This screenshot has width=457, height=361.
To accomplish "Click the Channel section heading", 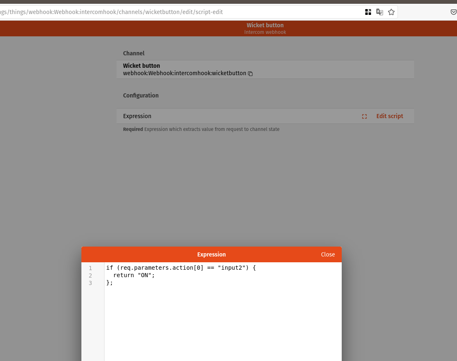I will pyautogui.click(x=134, y=53).
